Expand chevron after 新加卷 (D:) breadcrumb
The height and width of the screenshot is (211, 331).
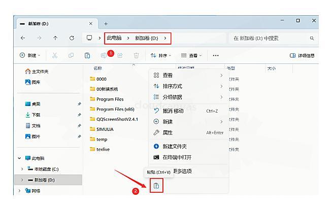pyautogui.click(x=165, y=38)
